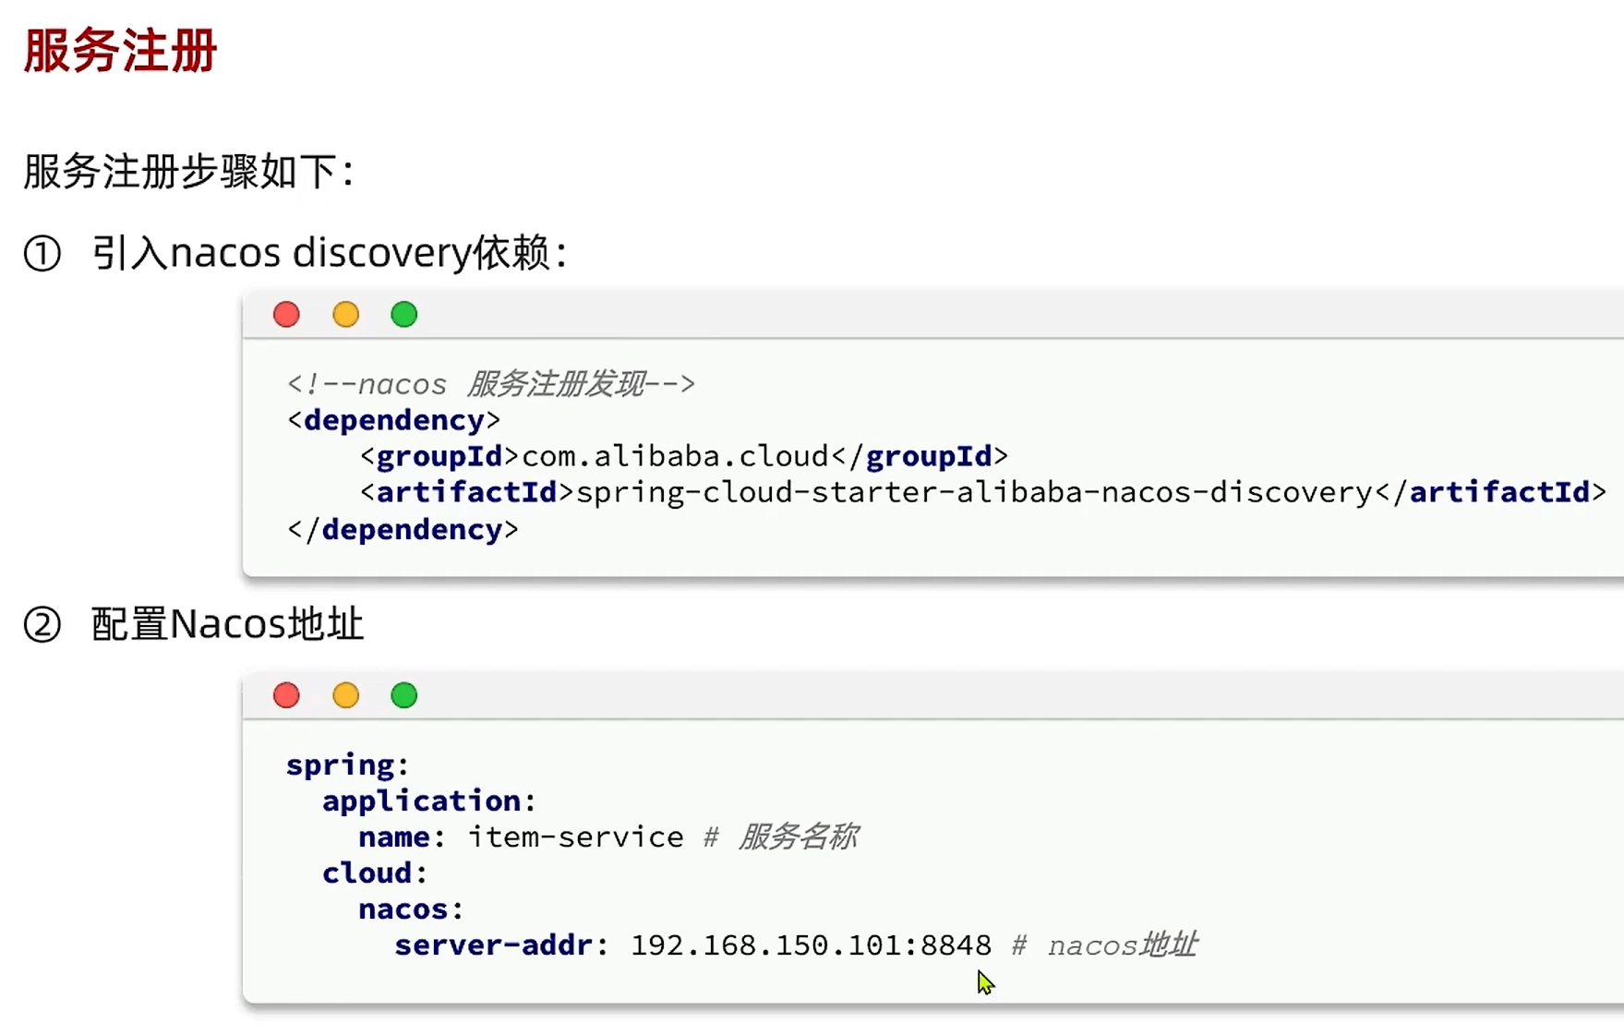Click the opening dependency tag

point(394,420)
